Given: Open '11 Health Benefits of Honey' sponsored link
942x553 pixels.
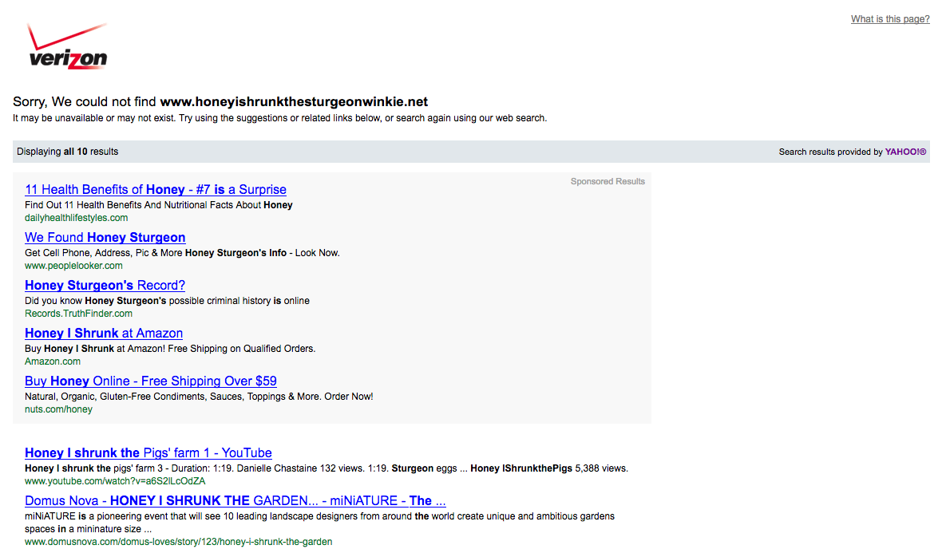Looking at the screenshot, I should pyautogui.click(x=156, y=190).
